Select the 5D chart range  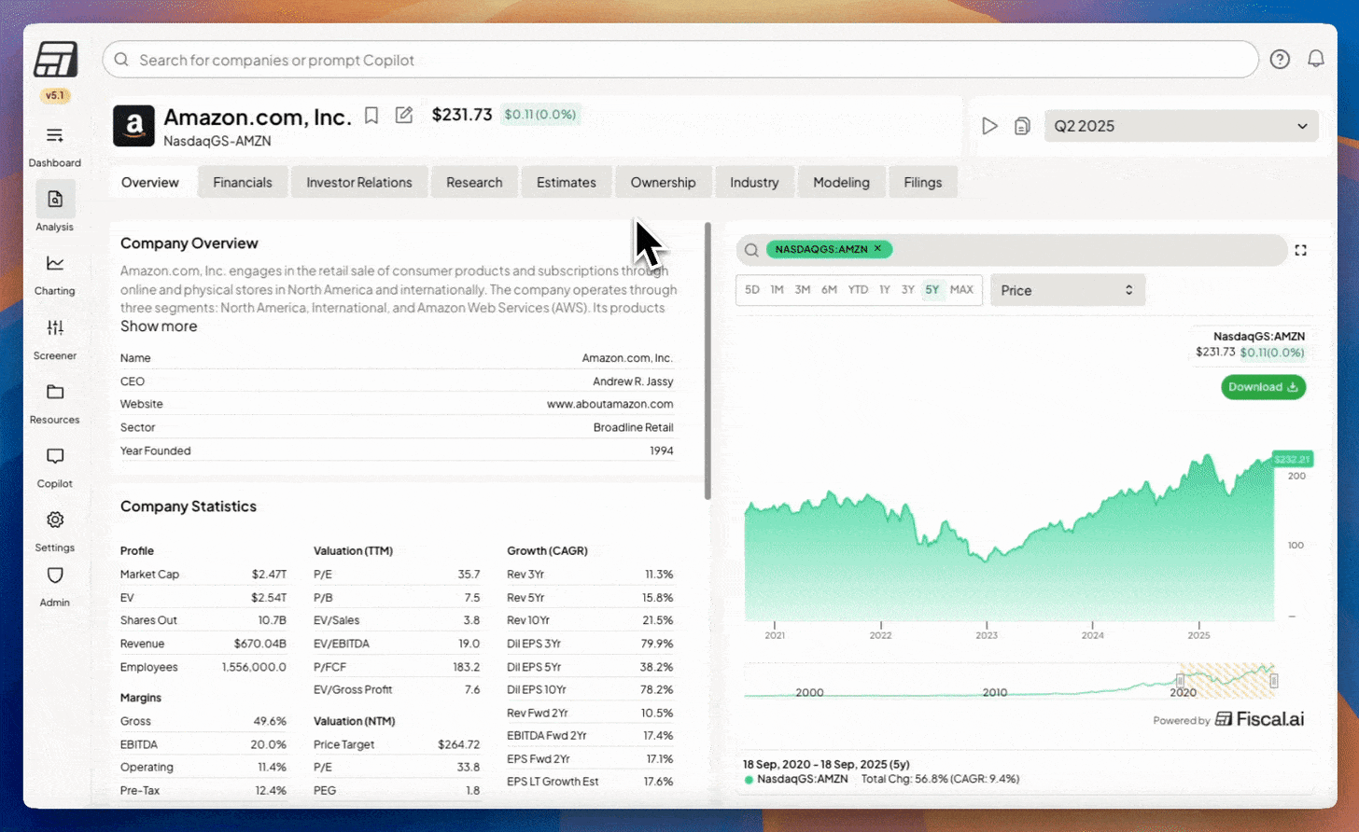[x=752, y=290]
